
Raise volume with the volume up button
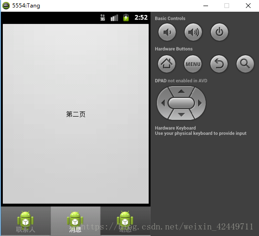(x=193, y=32)
